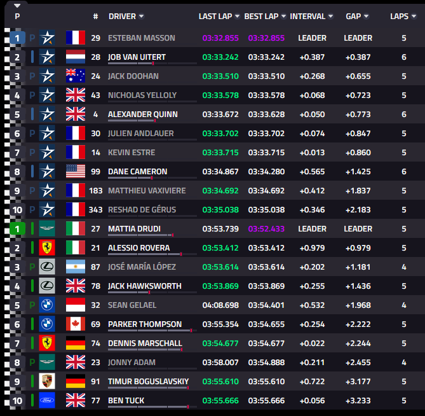Click the green pit P marker for Jonny Adam
The image size is (425, 416).
(32, 363)
